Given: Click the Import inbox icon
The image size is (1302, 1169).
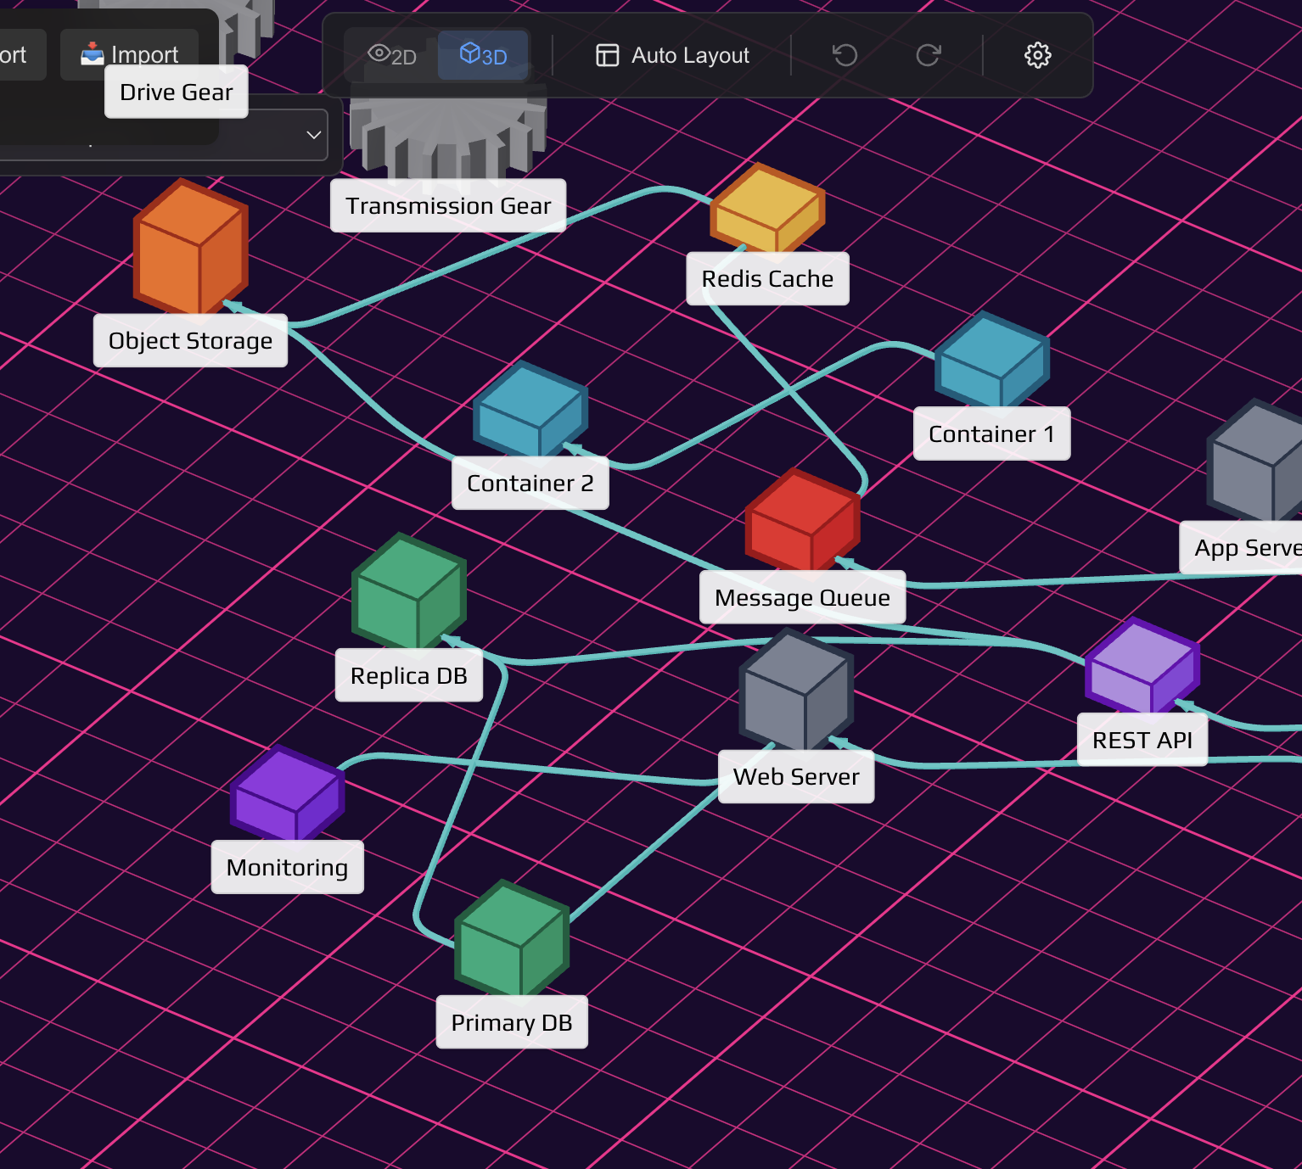Looking at the screenshot, I should coord(91,53).
